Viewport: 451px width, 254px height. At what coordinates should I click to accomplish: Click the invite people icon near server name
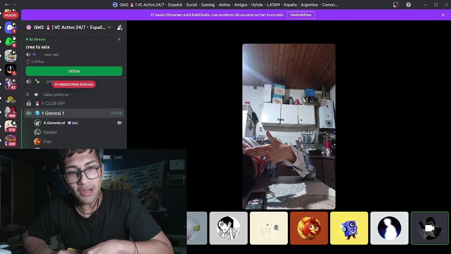(x=120, y=27)
